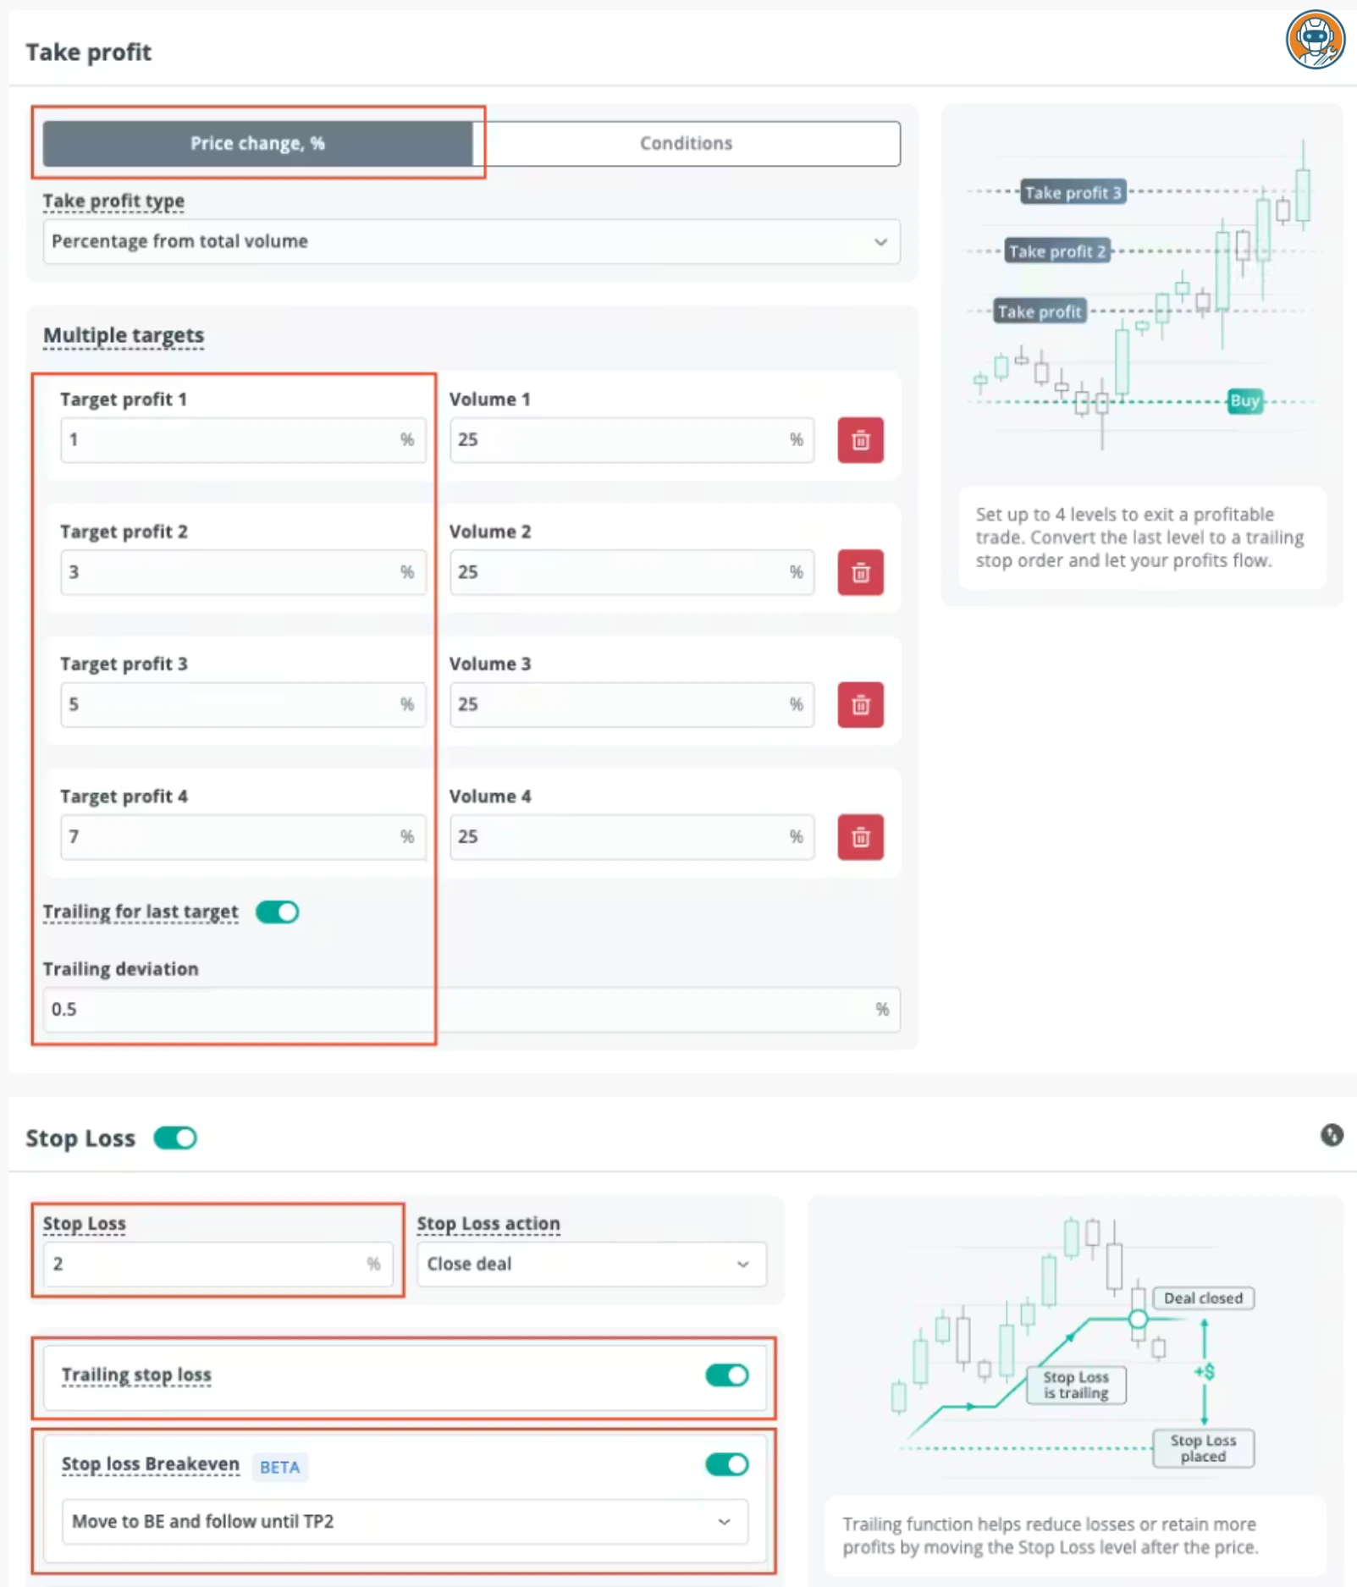Delete the fourth take profit level
The image size is (1357, 1587).
point(860,837)
